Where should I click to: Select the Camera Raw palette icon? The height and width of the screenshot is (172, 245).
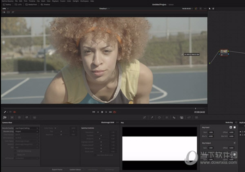(x=5, y=117)
